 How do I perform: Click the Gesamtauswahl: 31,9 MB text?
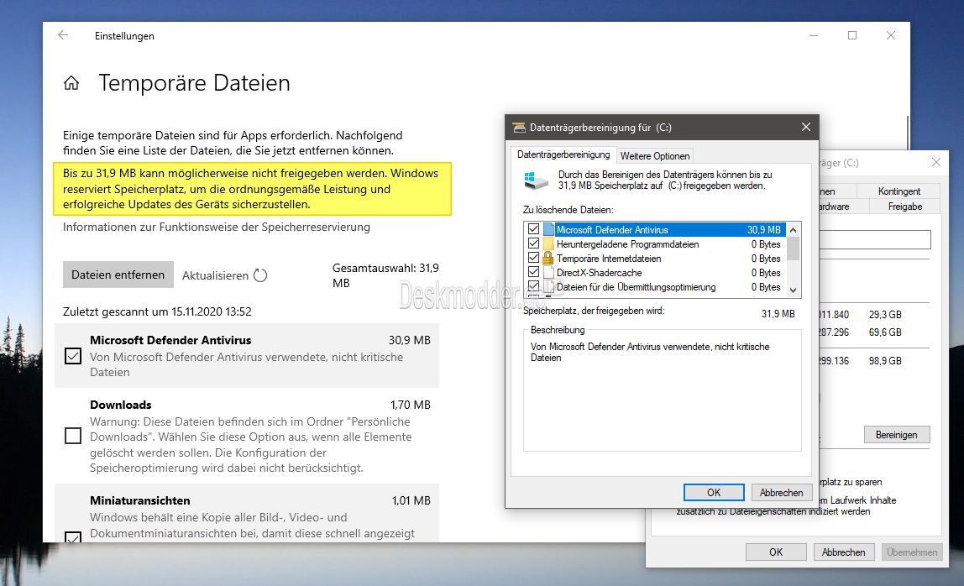385,275
